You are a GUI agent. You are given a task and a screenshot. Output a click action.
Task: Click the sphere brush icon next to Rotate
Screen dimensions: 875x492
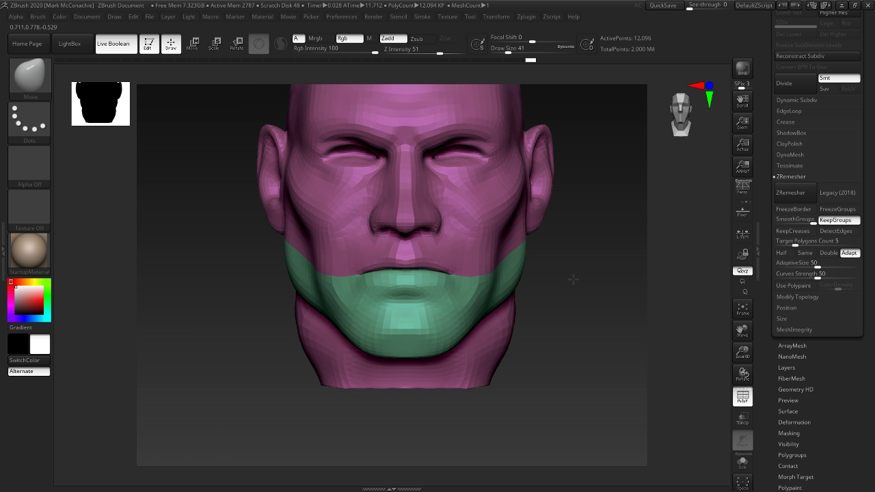click(x=258, y=44)
